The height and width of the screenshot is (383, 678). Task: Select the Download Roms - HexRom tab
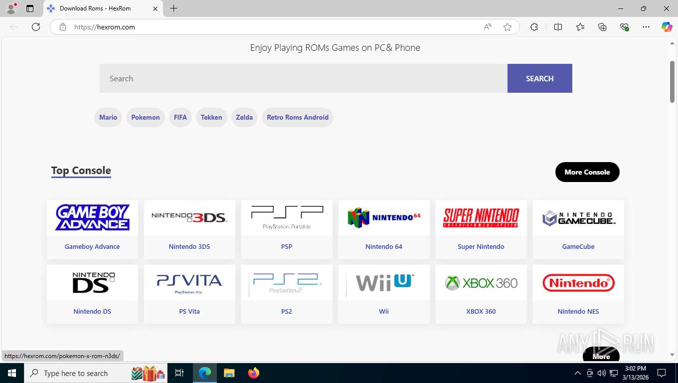click(103, 8)
